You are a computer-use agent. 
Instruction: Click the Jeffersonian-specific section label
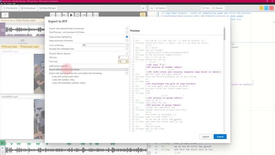(x=58, y=66)
